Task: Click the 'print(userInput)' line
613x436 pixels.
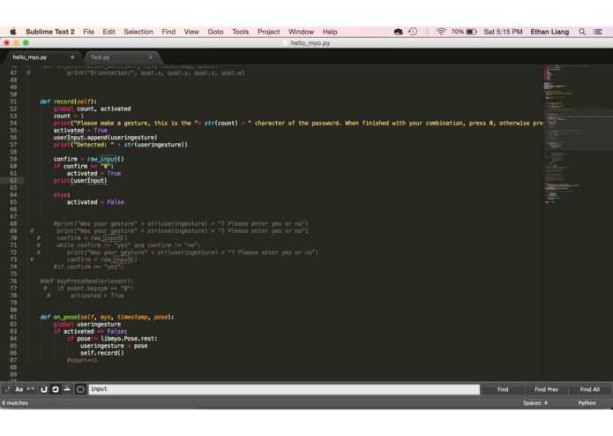Action: [x=80, y=181]
